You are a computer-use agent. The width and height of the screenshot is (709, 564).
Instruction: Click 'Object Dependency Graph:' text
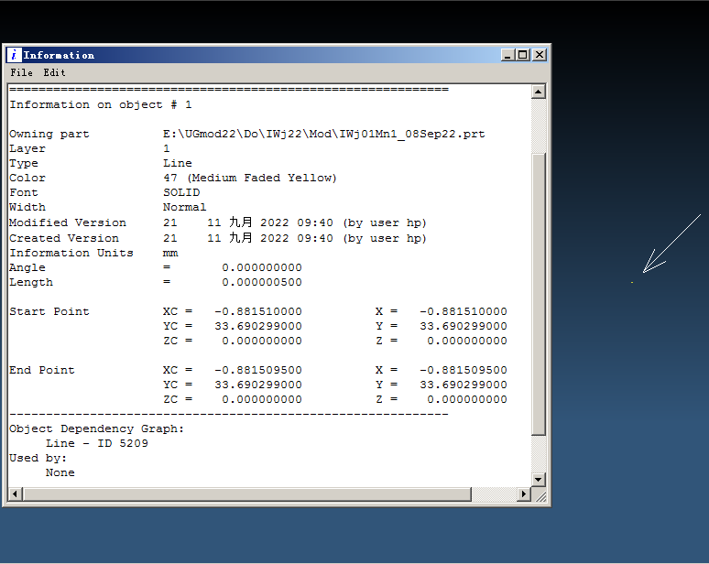97,428
